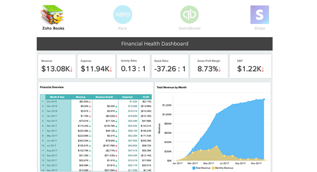Select the Xero logo icon
The image size is (317, 172).
123,14
